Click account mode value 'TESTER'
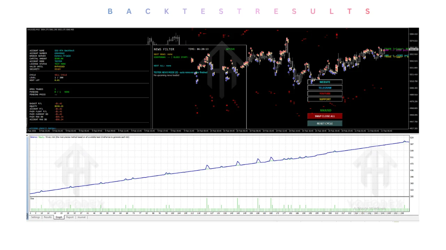 (x=59, y=61)
